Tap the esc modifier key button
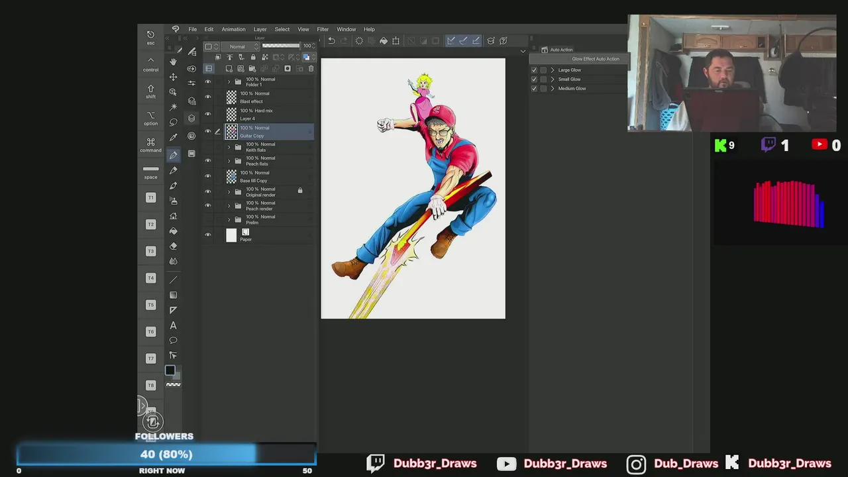The image size is (848, 477). (x=150, y=38)
